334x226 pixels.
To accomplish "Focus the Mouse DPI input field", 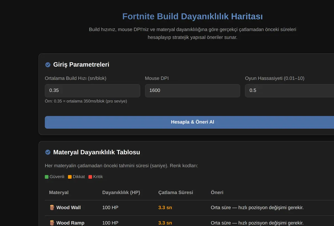I will click(x=192, y=91).
